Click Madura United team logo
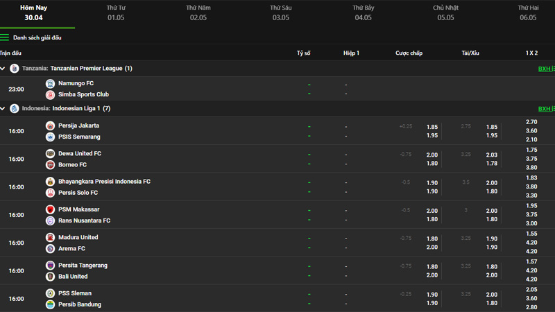The width and height of the screenshot is (555, 312). click(x=50, y=237)
